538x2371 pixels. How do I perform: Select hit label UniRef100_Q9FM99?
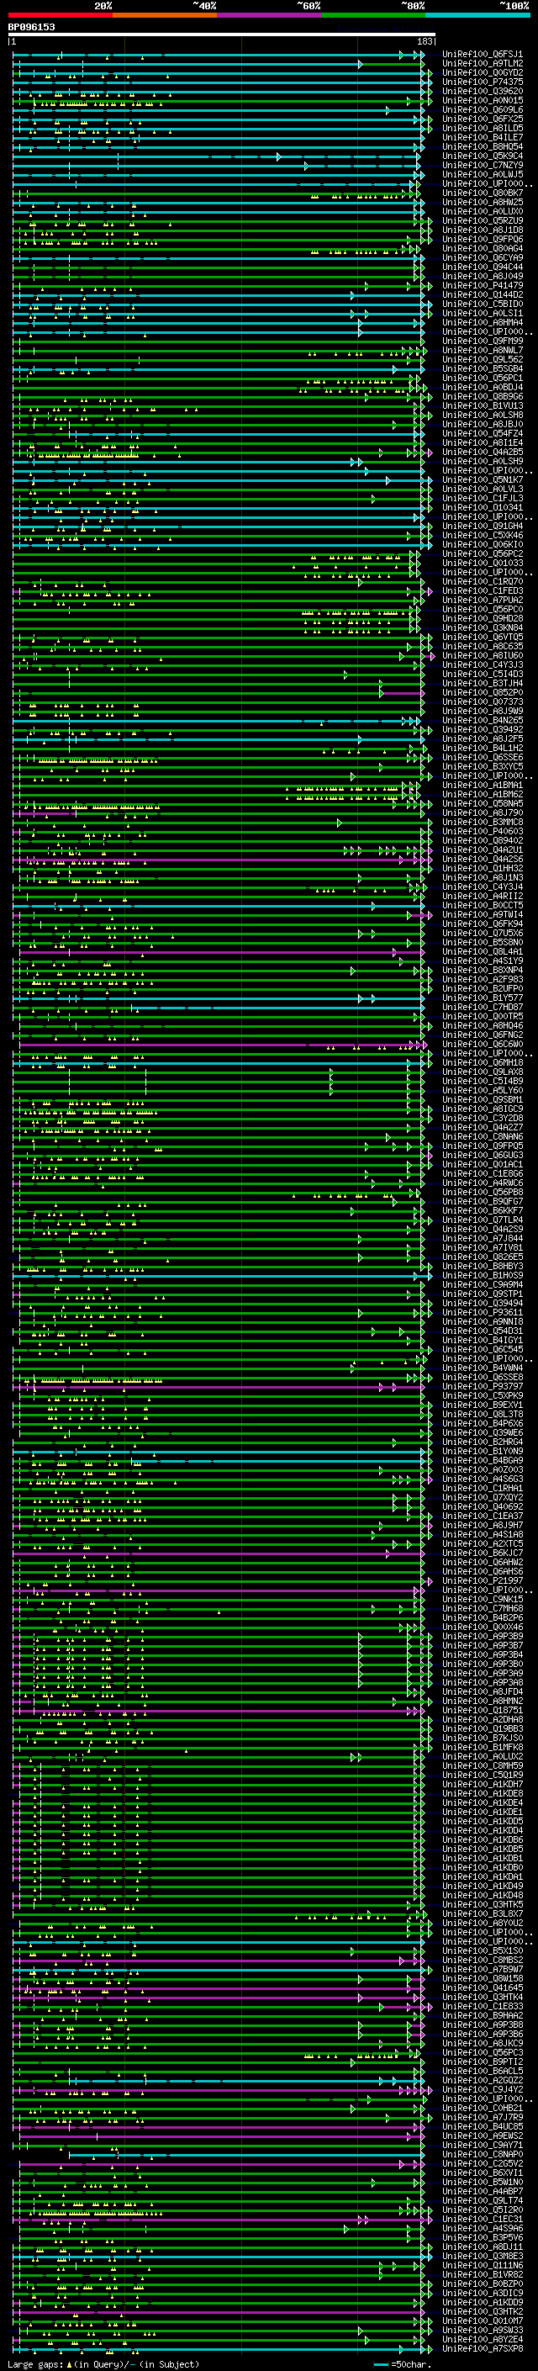point(483,341)
